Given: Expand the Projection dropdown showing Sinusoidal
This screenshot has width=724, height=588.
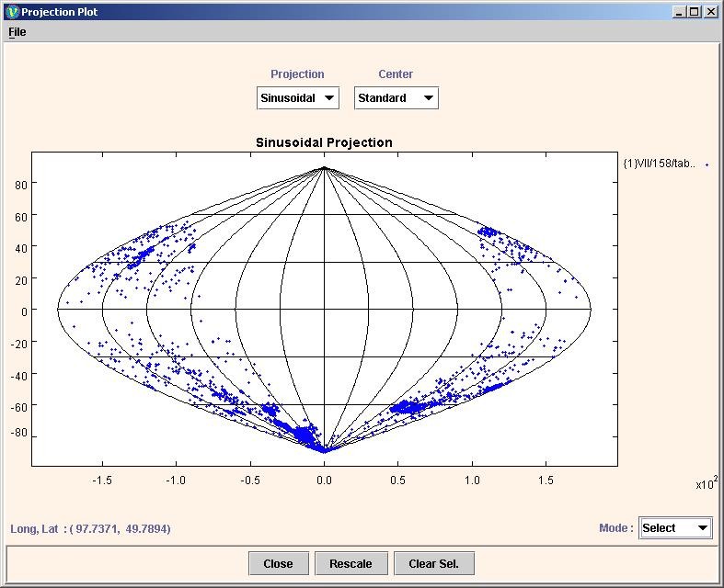Looking at the screenshot, I should point(297,98).
